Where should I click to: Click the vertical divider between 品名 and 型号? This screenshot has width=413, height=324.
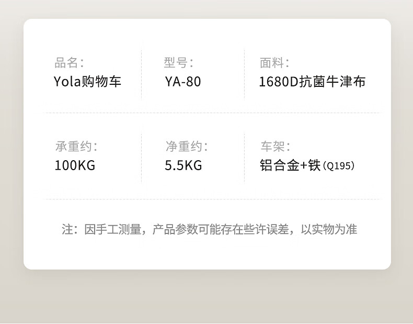pos(142,74)
